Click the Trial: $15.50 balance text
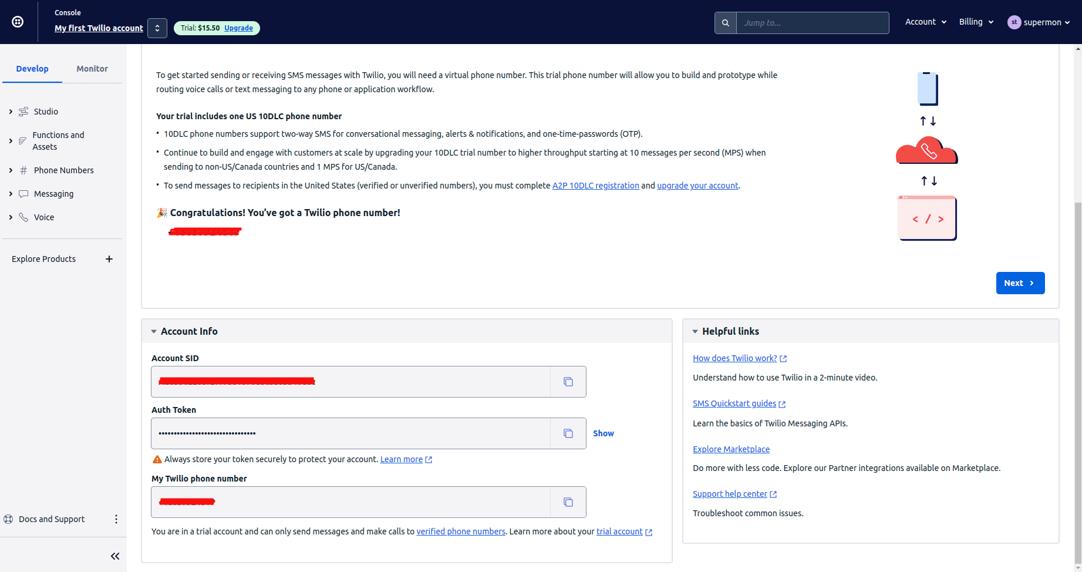 click(200, 28)
